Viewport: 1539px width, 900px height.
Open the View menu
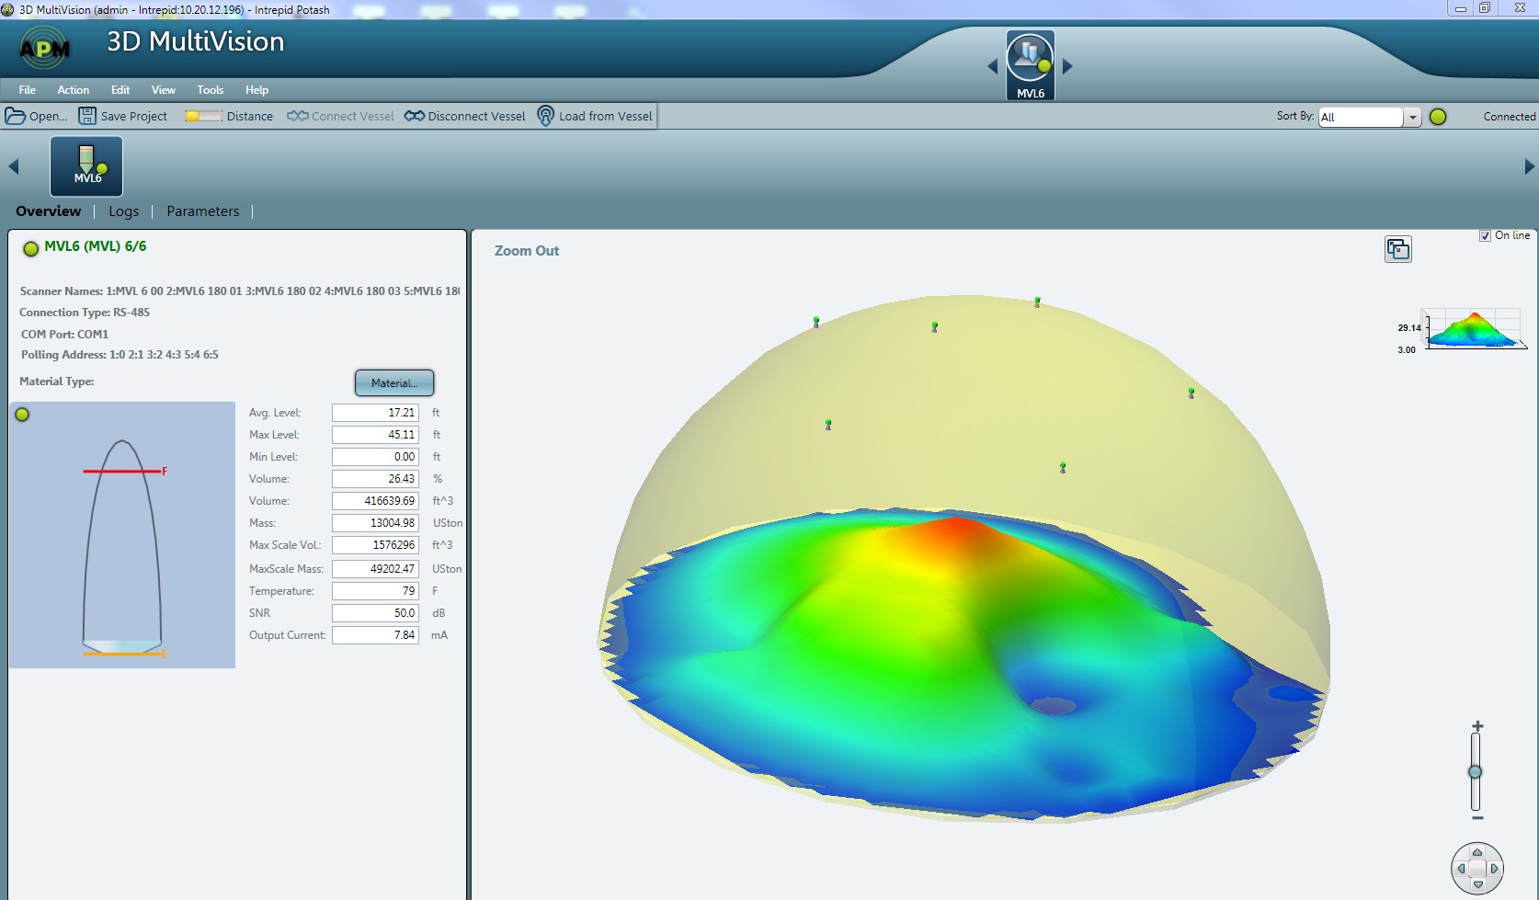pyautogui.click(x=164, y=90)
